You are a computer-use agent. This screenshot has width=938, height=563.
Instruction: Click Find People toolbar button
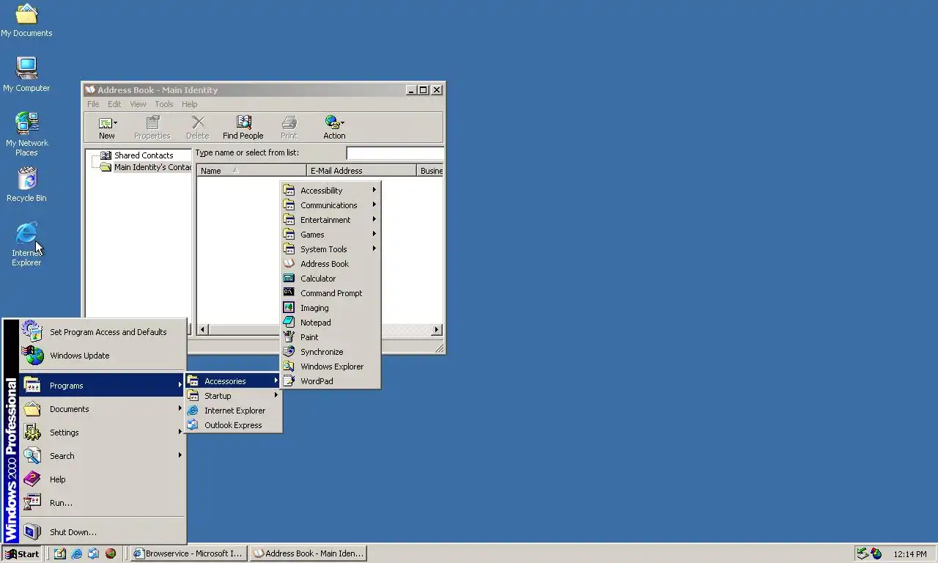coord(243,128)
